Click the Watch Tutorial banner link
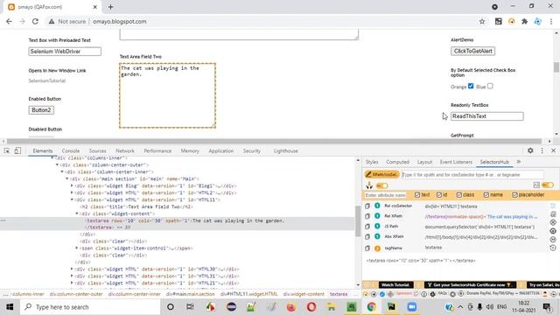Viewport: 560px width, 315px height. point(395,284)
